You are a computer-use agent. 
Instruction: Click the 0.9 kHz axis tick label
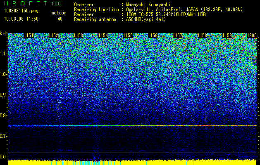pyautogui.click(x=4, y=95)
